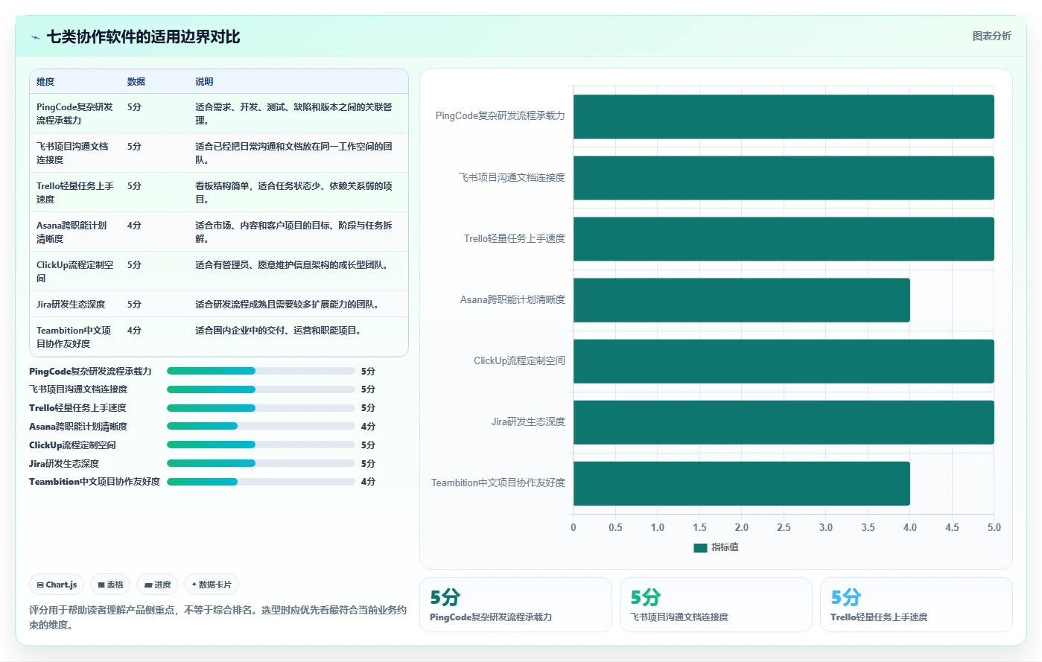
Task: Click the ClickUp流程定制空间 chart bar
Action: (x=784, y=361)
